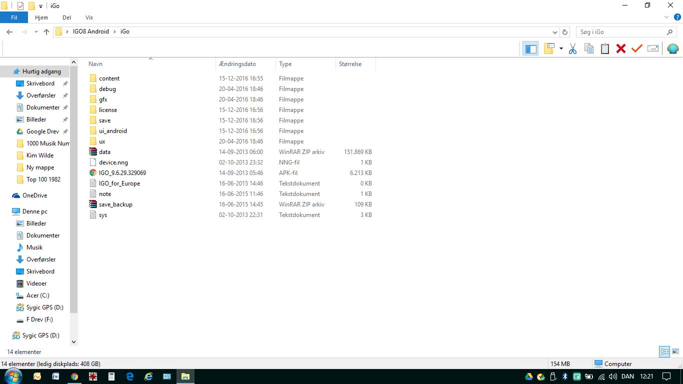Open Musik under Denne pc
The image size is (683, 384).
[34, 247]
